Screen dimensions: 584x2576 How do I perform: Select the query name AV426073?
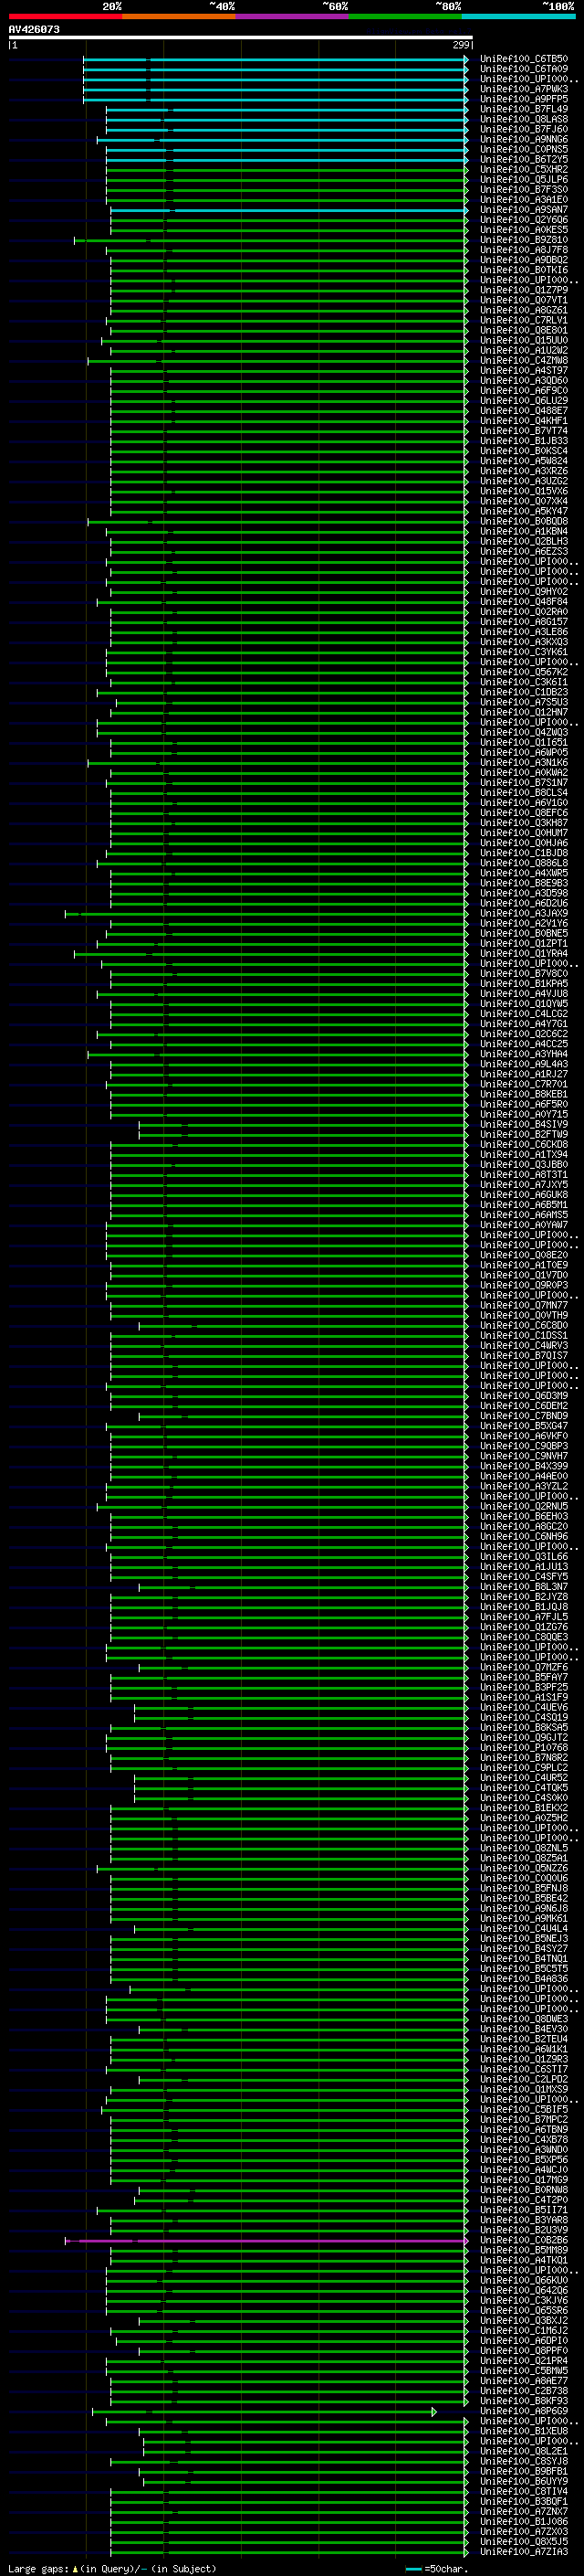click(34, 30)
